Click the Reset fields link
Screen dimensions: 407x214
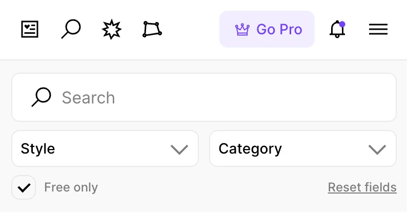click(x=362, y=187)
